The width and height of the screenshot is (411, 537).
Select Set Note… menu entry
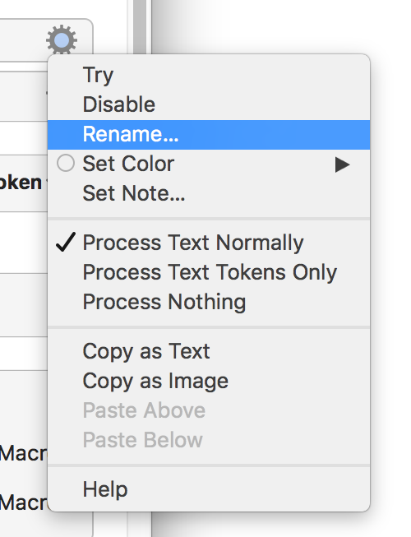pos(209,193)
